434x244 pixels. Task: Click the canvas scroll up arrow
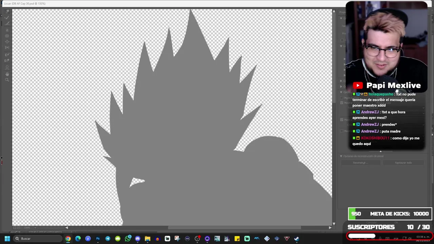(x=334, y=12)
